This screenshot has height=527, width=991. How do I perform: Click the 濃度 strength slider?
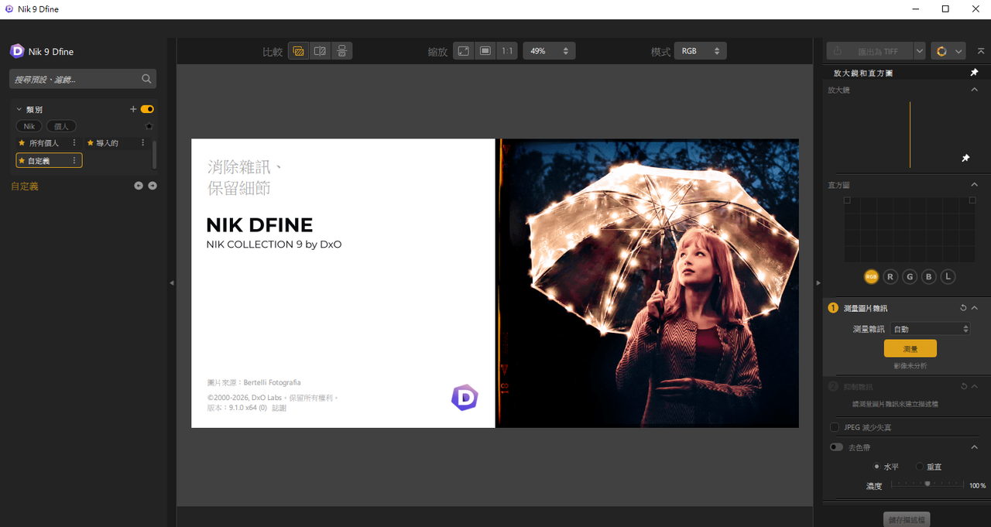(x=928, y=484)
